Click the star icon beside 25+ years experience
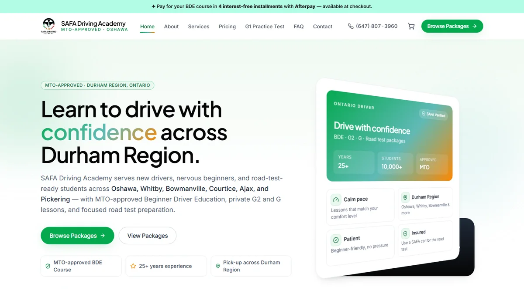524x294 pixels. point(133,266)
